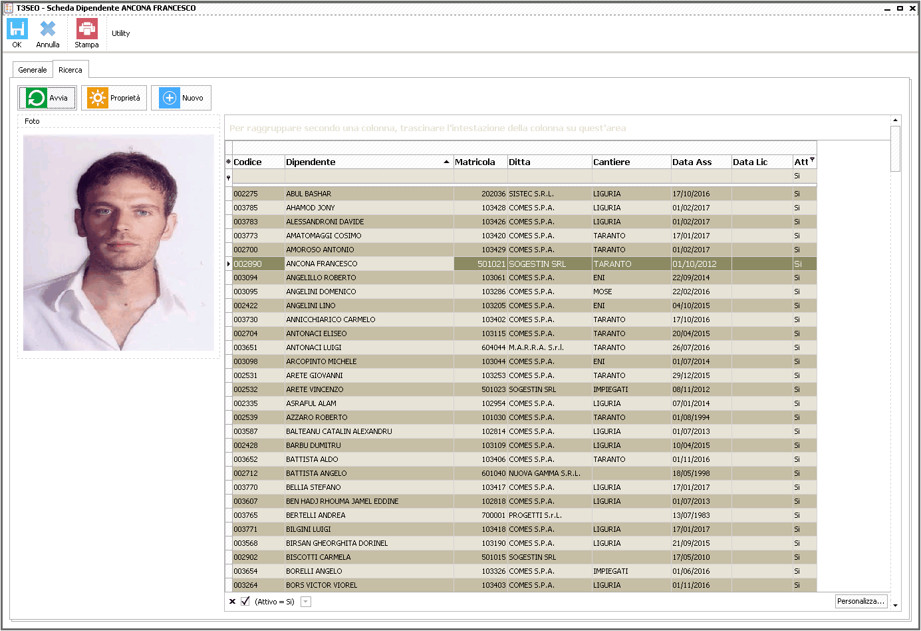Select row BEN HADJ RHOUMA JAMEL EDDINE

tap(524, 501)
